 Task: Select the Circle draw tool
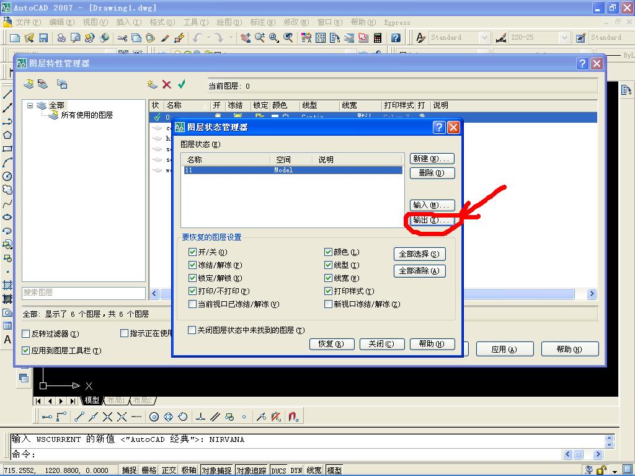pyautogui.click(x=7, y=176)
